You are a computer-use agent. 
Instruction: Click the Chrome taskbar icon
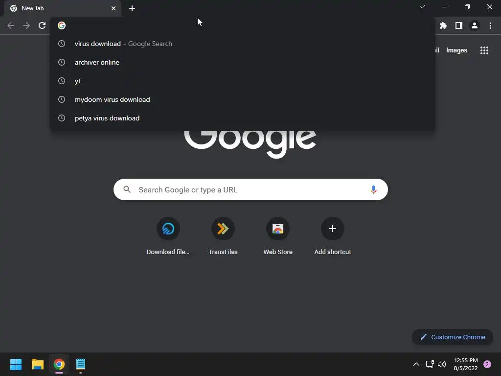coord(59,364)
